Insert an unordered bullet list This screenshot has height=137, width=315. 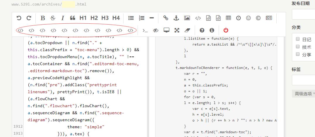[x=131, y=18]
